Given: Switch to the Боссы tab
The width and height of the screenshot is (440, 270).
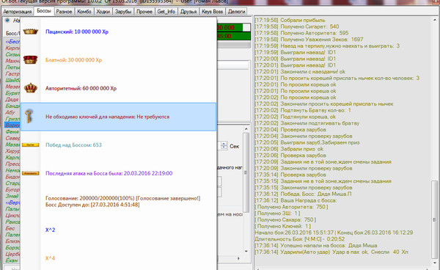Looking at the screenshot, I should 44,11.
